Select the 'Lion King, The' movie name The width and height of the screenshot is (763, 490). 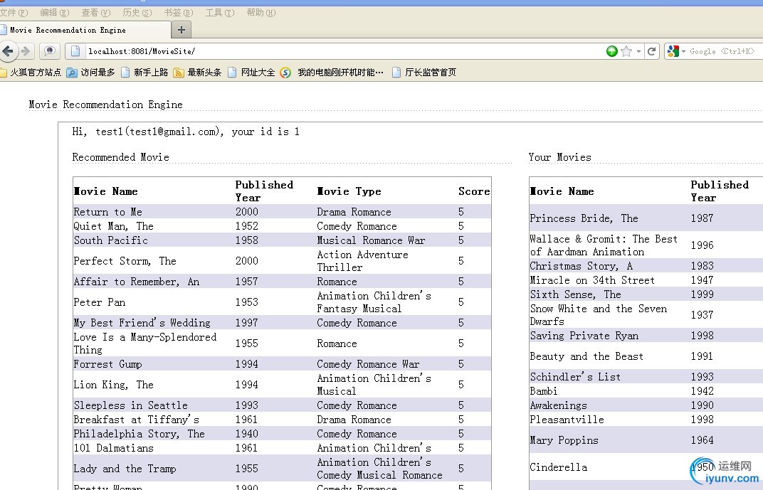[113, 385]
